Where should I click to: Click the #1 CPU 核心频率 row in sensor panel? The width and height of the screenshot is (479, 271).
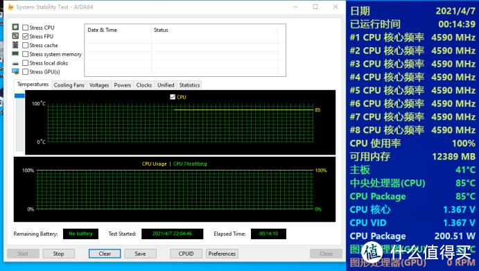pyautogui.click(x=412, y=37)
